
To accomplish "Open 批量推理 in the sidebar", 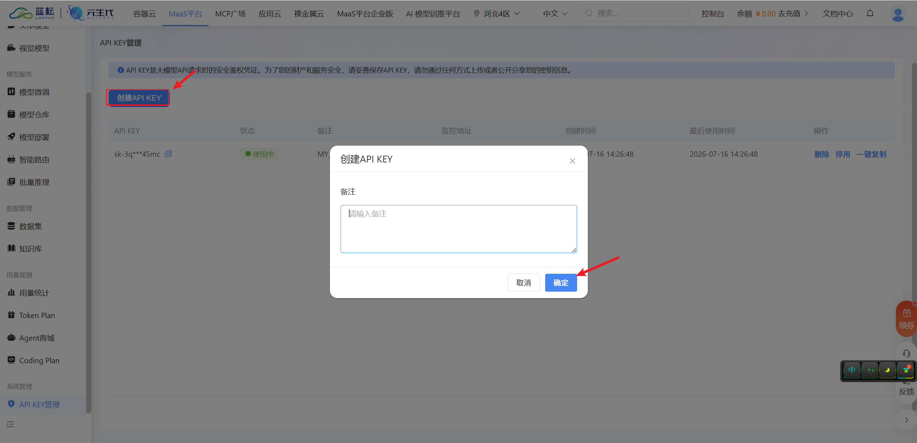I will point(43,182).
